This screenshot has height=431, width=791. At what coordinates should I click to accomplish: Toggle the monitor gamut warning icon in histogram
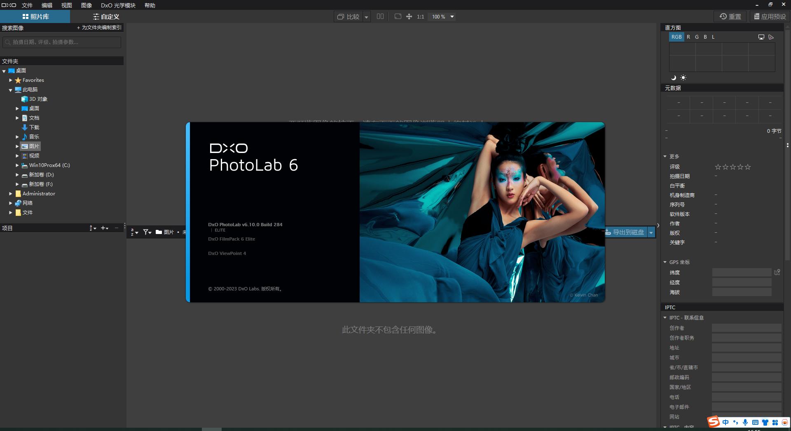point(761,37)
